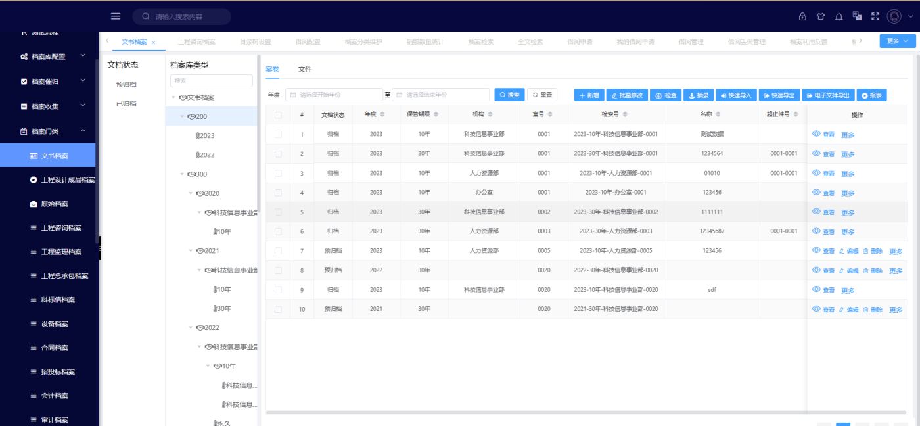The image size is (920, 426).
Task: Click the 新增 add button
Action: [589, 95]
